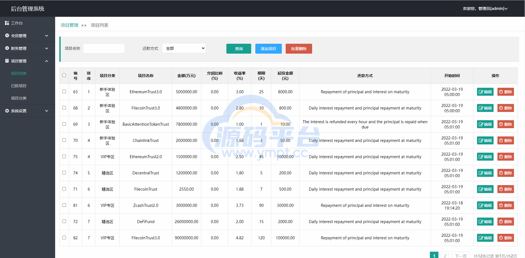Click the 系统设置 gear icon
The image size is (525, 258).
pyautogui.click(x=7, y=111)
